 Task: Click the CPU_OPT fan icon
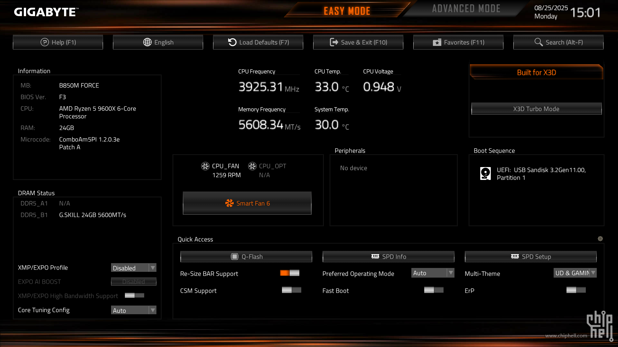(x=252, y=166)
